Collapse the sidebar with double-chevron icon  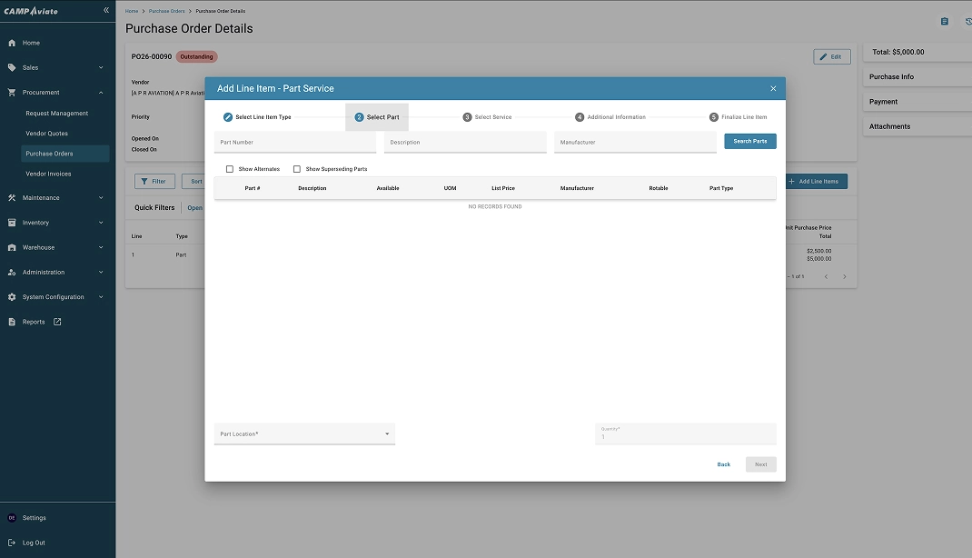click(x=106, y=10)
